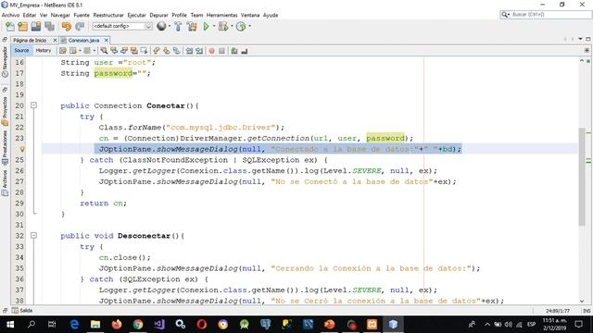Open the Salida output panel button
The height and width of the screenshot is (333, 593).
(22, 311)
